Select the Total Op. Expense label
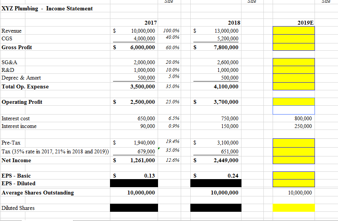This screenshot has height=221, width=338. pos(25,86)
